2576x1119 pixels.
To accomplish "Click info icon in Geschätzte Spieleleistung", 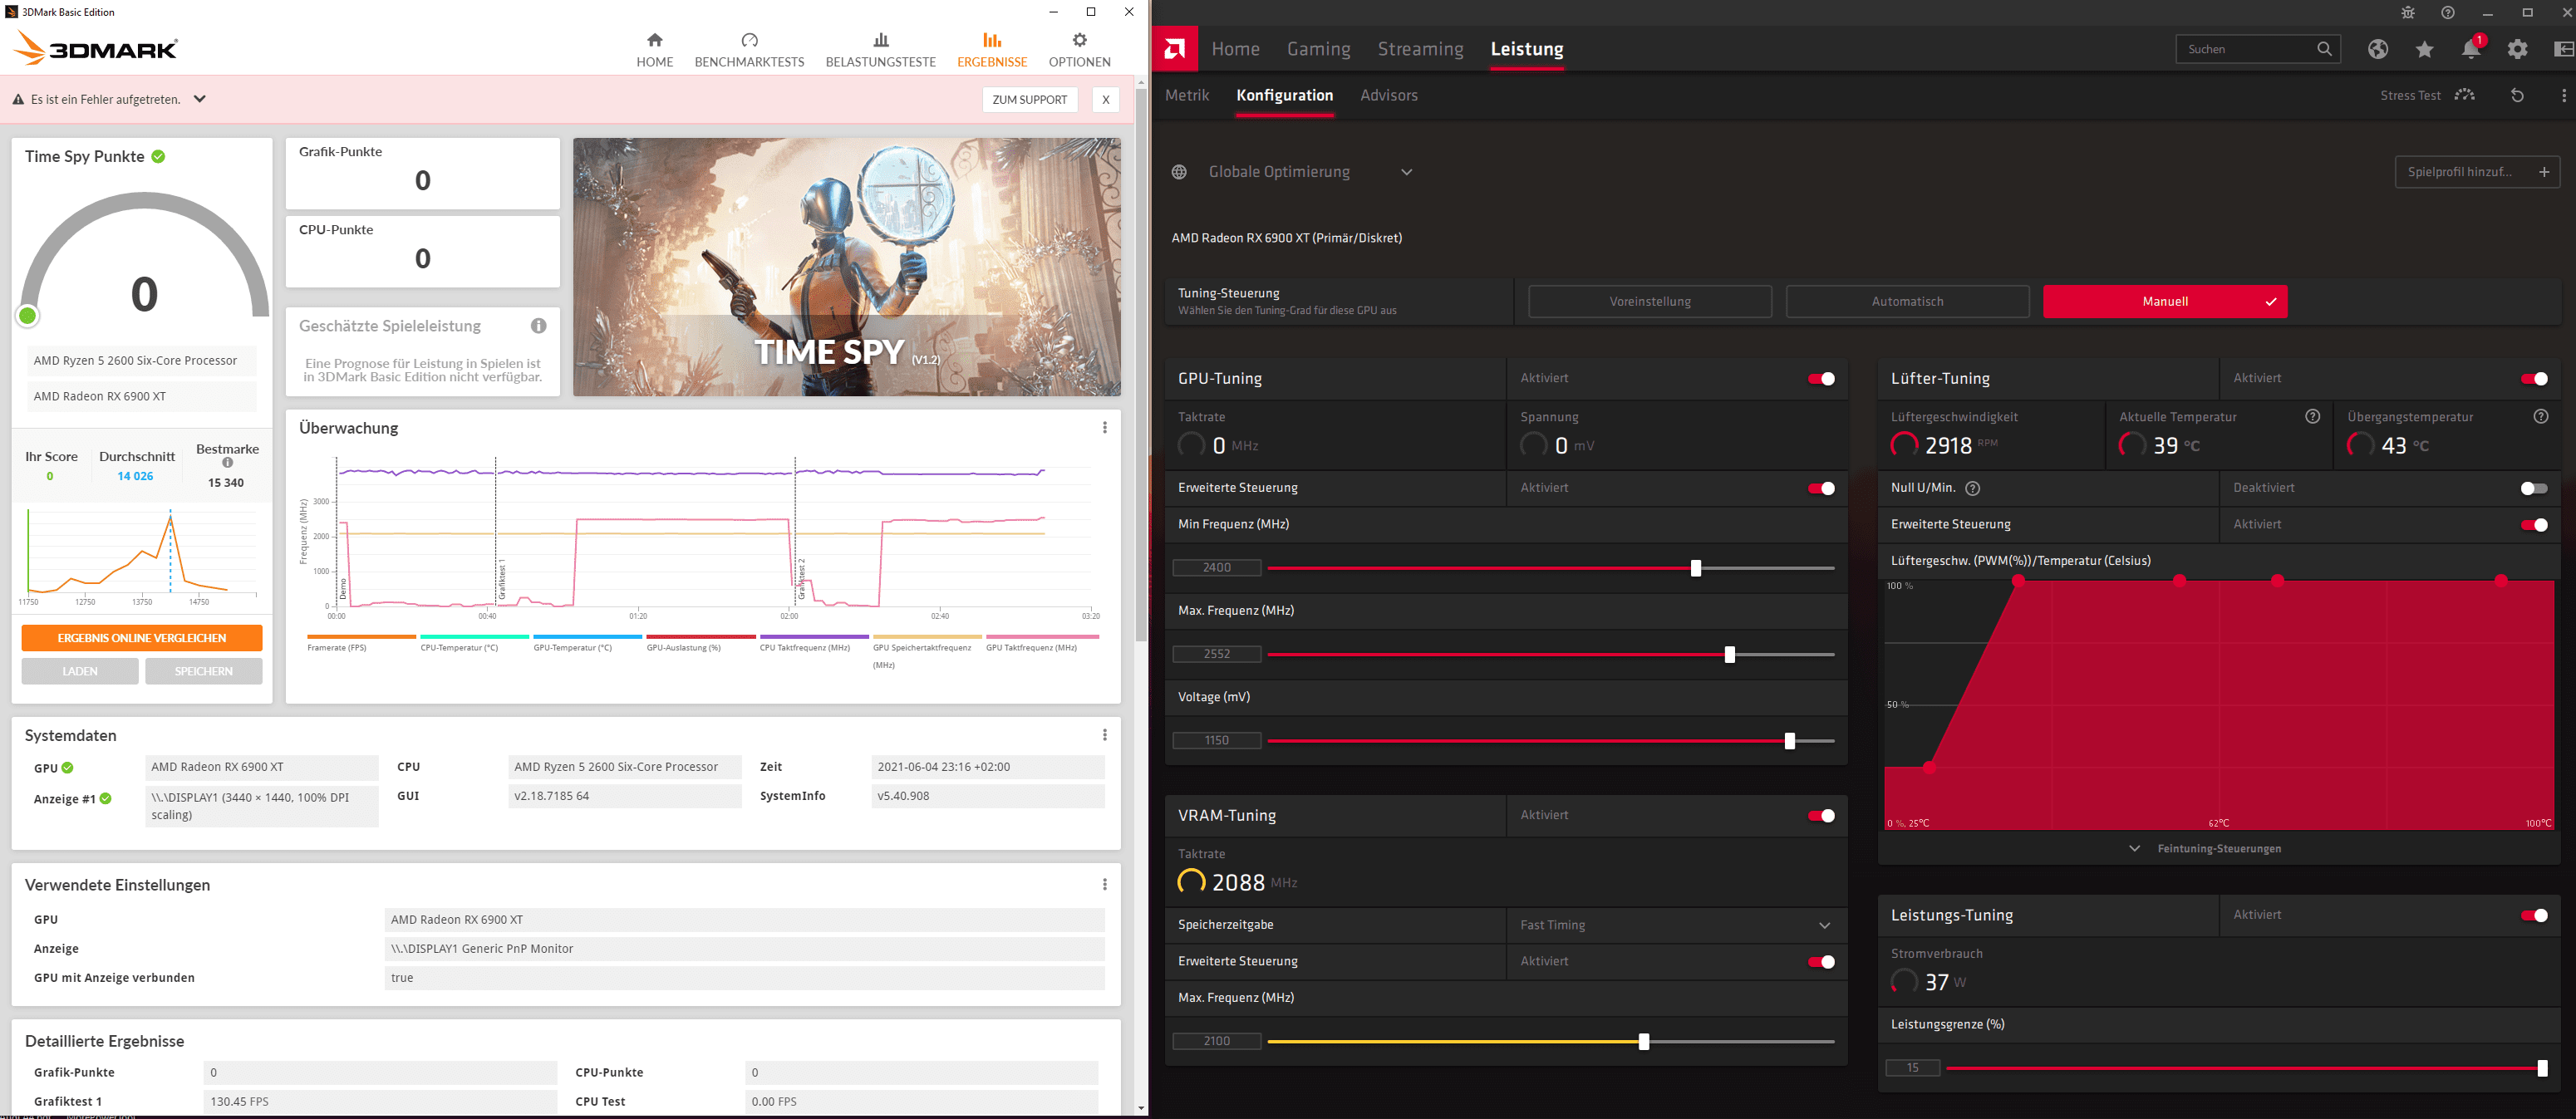I will [539, 326].
